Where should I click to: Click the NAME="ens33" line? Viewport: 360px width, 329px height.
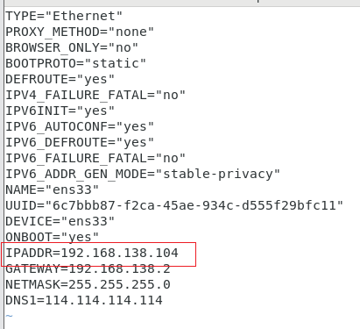tap(53, 190)
